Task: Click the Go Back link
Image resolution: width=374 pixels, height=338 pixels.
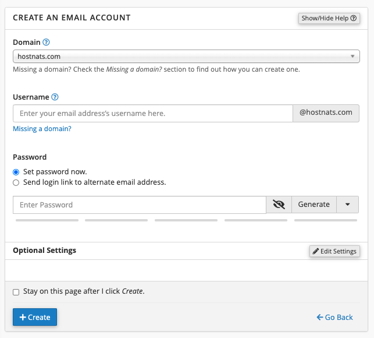Action: pyautogui.click(x=335, y=317)
